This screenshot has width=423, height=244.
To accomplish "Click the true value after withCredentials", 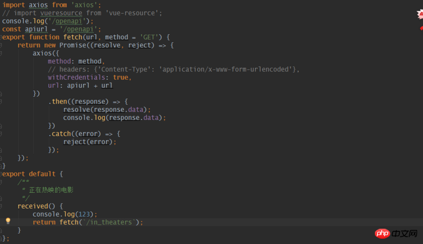I will pos(121,78).
